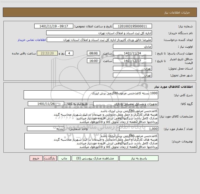Image resolution: width=200 pixels, height=194 pixels.
Task: Click the گروه کالا field تجهیزات و وسایل
Action: pyautogui.click(x=126, y=104)
